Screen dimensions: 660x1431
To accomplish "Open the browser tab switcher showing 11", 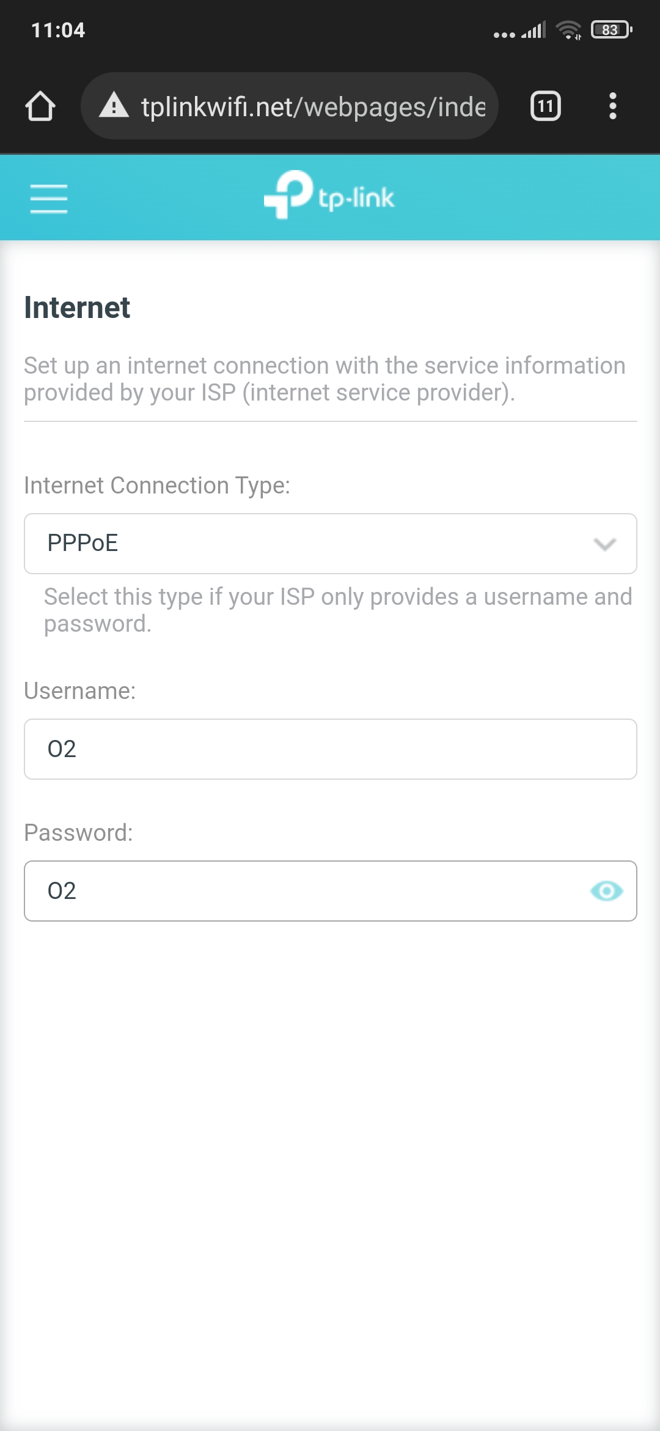I will pyautogui.click(x=545, y=106).
